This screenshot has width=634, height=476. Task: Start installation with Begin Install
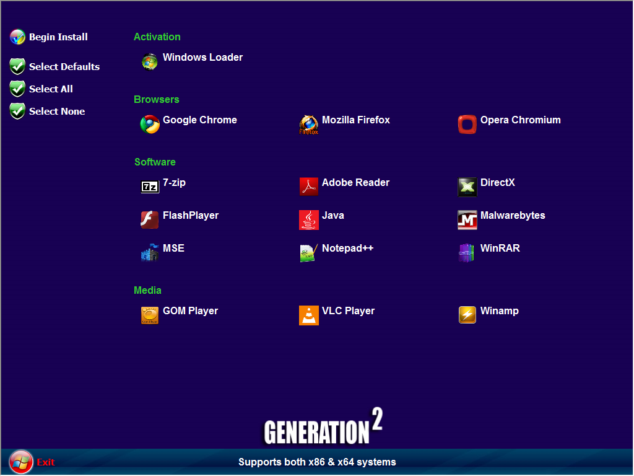pos(58,37)
